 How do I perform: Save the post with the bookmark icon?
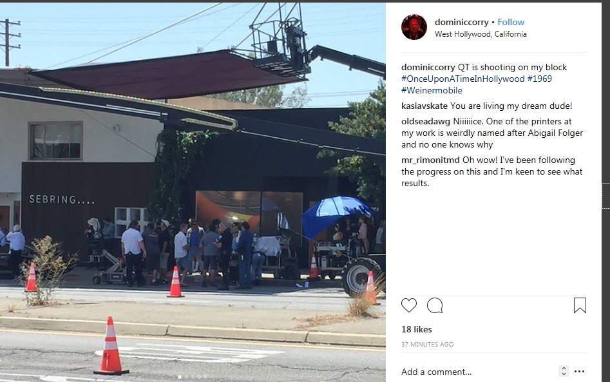580,305
